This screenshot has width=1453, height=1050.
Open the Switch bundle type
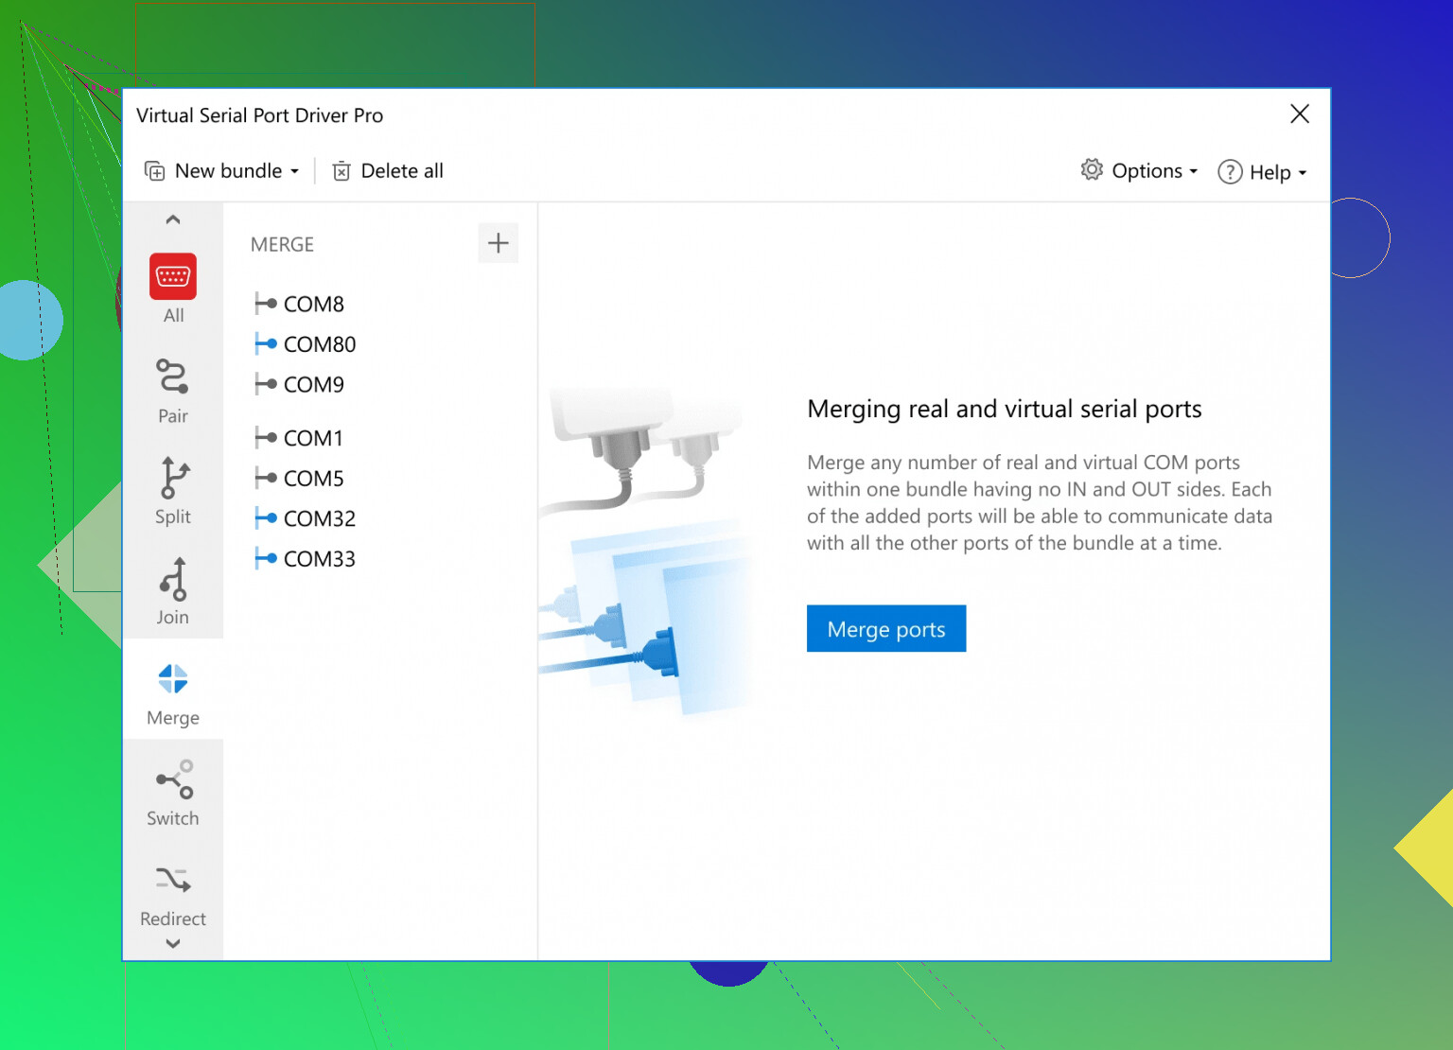(173, 793)
